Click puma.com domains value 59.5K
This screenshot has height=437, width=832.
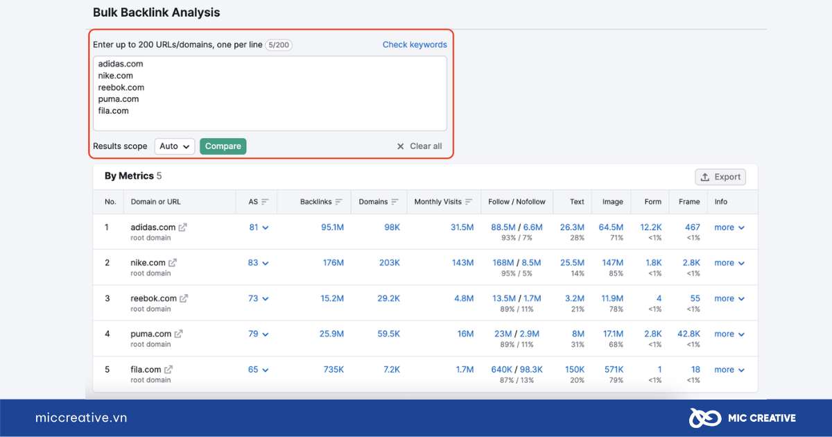point(388,334)
